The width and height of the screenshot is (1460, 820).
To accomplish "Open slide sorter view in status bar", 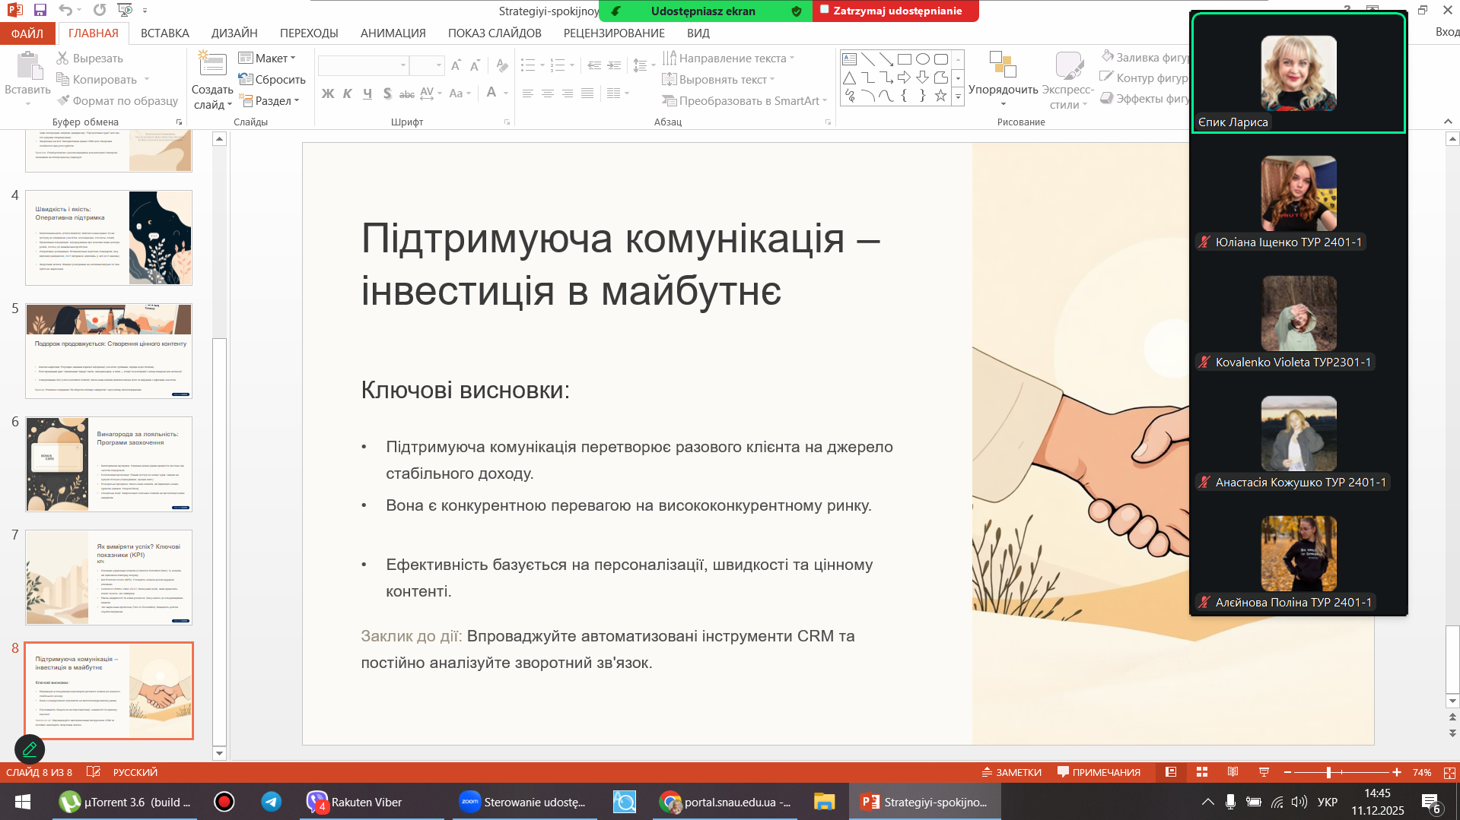I will (1202, 772).
